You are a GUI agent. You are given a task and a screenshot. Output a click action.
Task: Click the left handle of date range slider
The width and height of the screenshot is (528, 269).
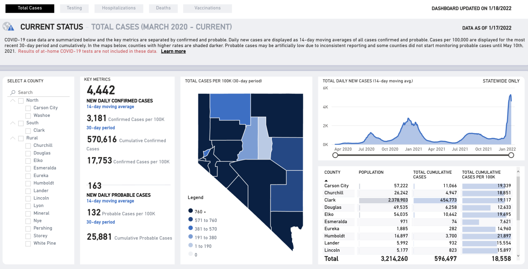(335, 155)
